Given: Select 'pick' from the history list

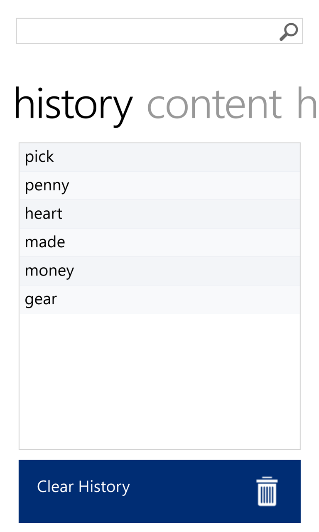Looking at the screenshot, I should point(159,157).
